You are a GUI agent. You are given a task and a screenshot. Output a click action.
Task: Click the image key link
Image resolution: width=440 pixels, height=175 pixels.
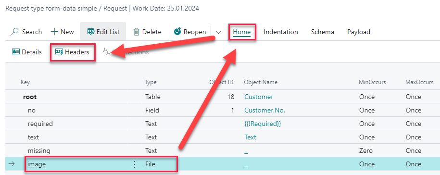[37, 164]
